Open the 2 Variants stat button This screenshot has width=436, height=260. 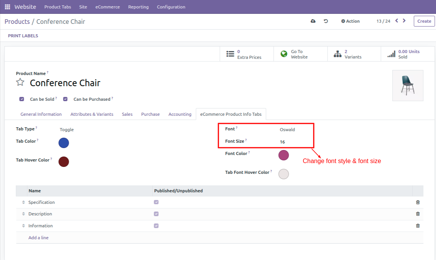pos(354,54)
